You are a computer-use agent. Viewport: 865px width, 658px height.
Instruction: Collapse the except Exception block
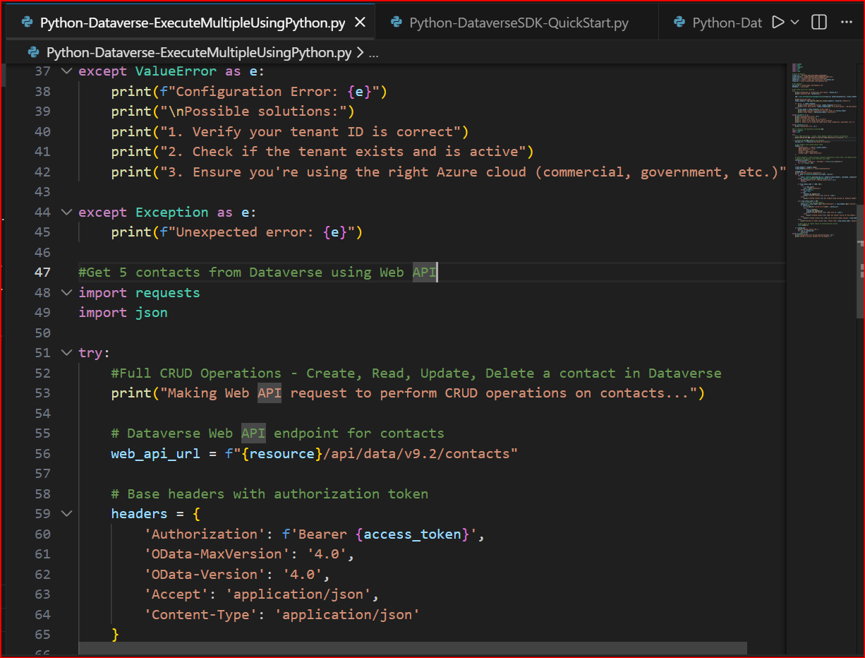[x=66, y=212]
